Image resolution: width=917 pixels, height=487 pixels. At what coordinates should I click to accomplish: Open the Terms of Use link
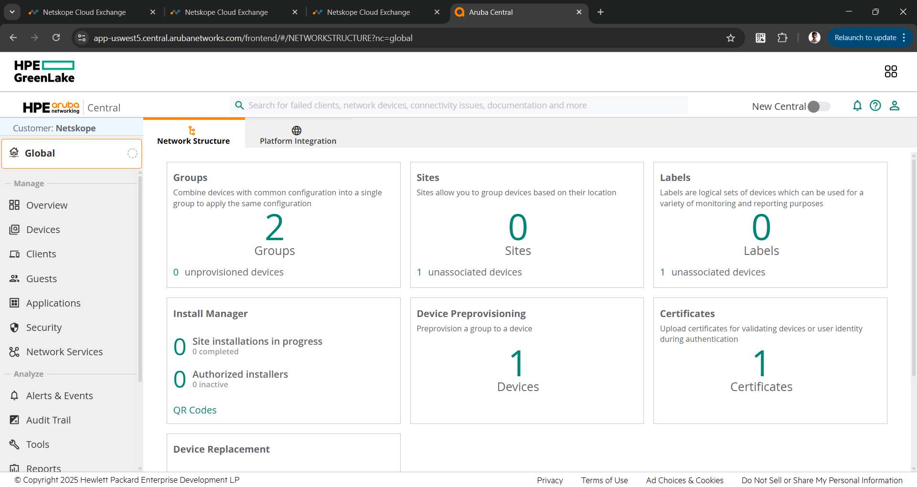(x=605, y=480)
